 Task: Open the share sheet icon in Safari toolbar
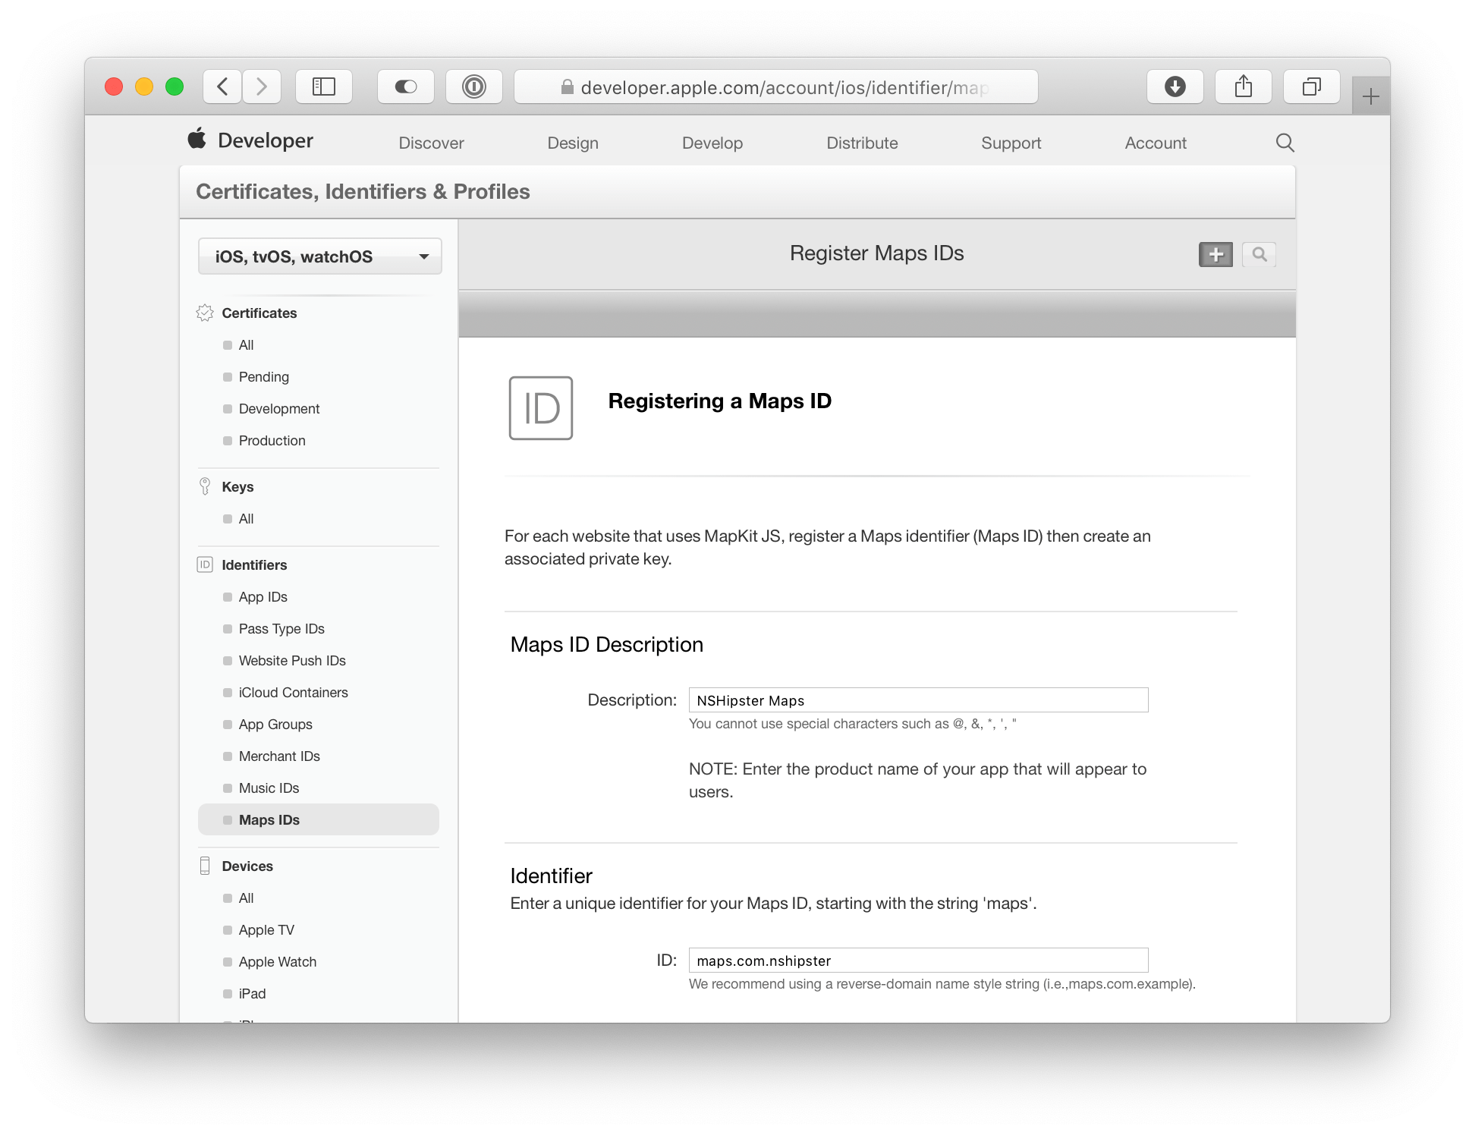pos(1243,86)
